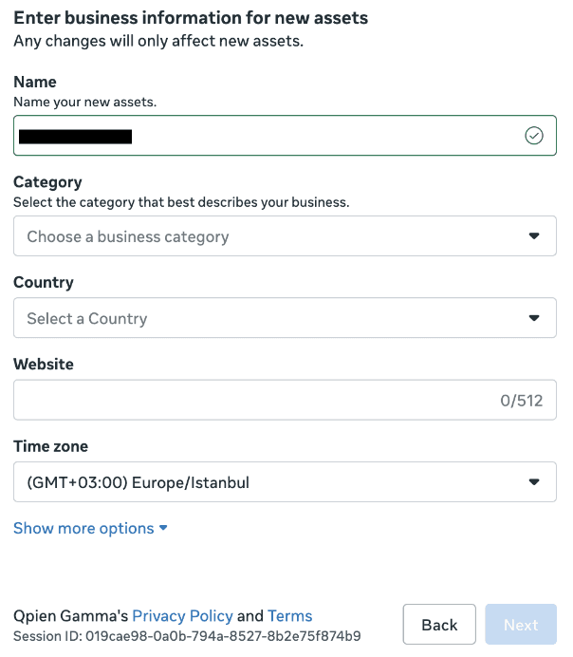Click the Country dropdown arrow icon
This screenshot has width=573, height=657.
tap(534, 318)
